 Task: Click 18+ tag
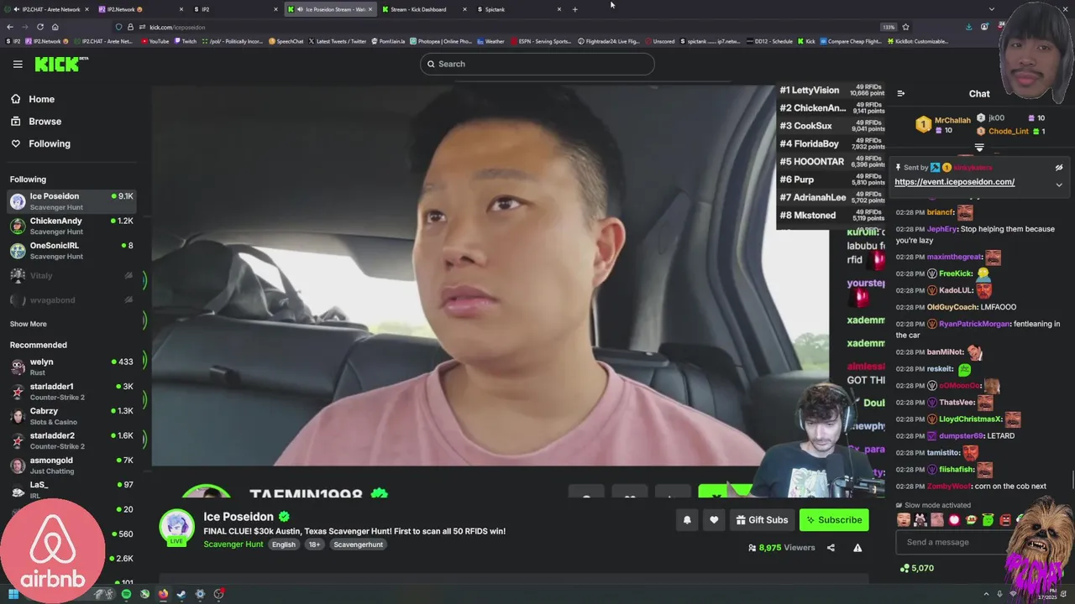click(x=313, y=544)
